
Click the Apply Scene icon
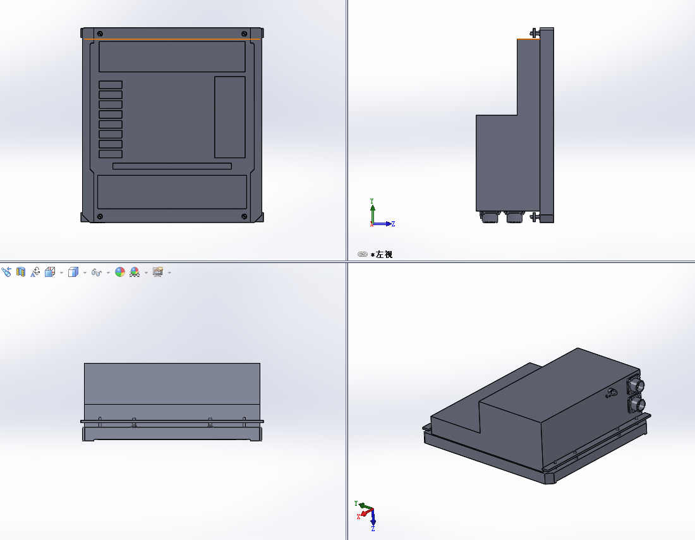(x=135, y=272)
